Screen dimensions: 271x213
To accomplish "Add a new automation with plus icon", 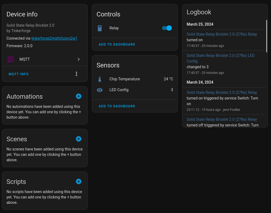I will click(x=79, y=96).
